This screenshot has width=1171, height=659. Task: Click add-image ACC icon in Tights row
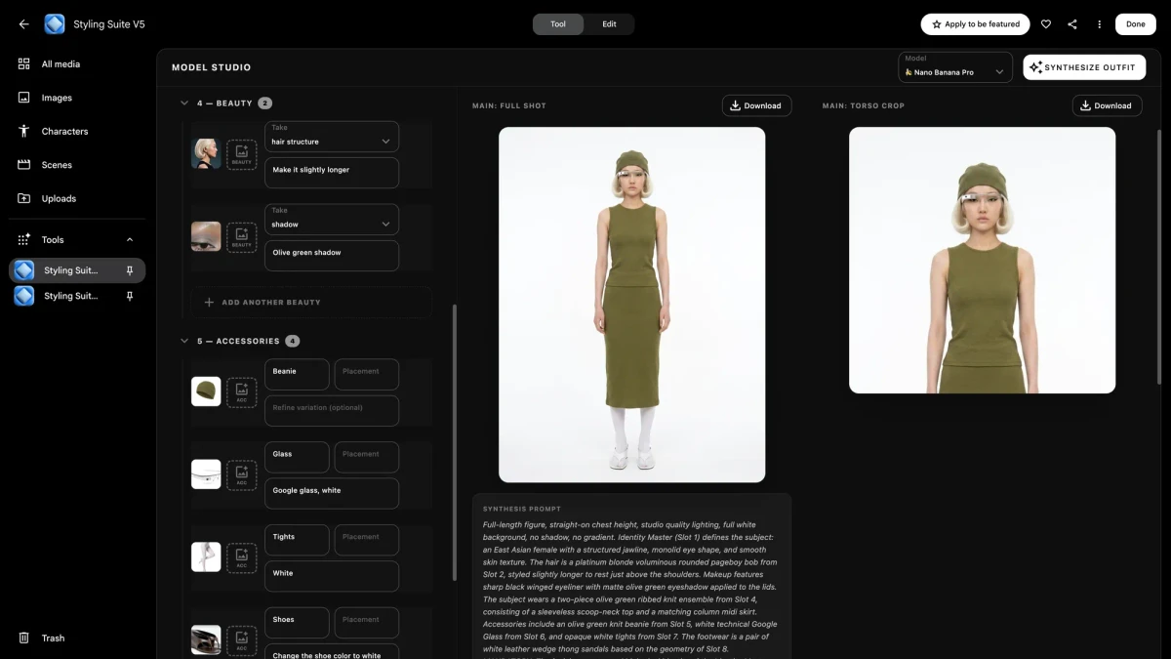pyautogui.click(x=242, y=557)
